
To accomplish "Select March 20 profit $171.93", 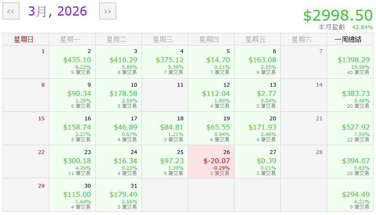I will tap(262, 127).
